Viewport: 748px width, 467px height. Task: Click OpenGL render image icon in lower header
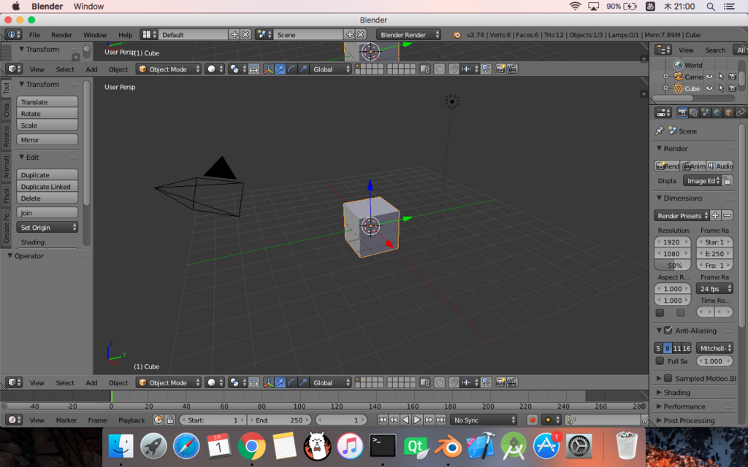click(x=500, y=382)
